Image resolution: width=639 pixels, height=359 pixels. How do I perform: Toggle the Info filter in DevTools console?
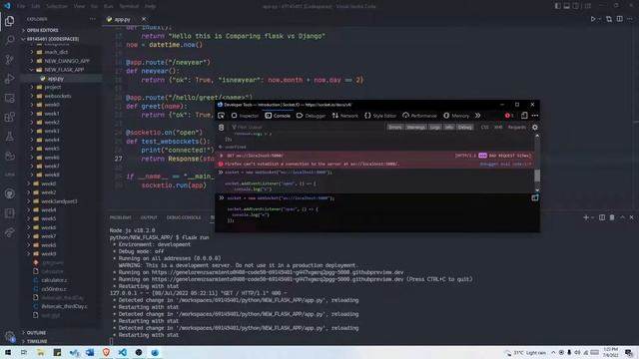click(449, 128)
